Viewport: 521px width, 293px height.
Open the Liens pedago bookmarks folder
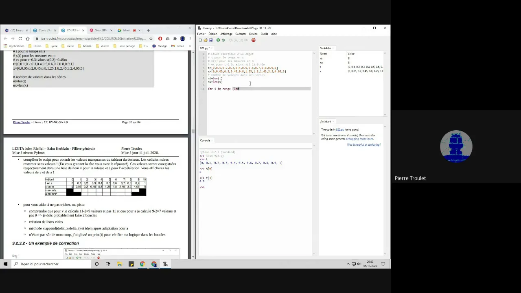tap(124, 46)
